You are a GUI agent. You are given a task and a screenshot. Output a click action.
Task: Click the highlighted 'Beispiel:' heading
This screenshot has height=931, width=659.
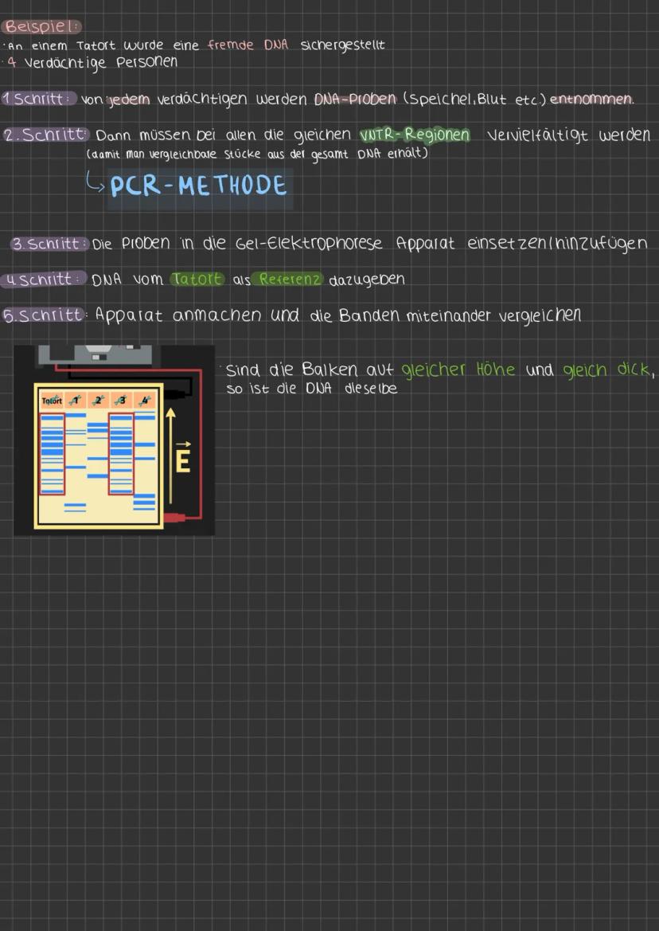(43, 26)
